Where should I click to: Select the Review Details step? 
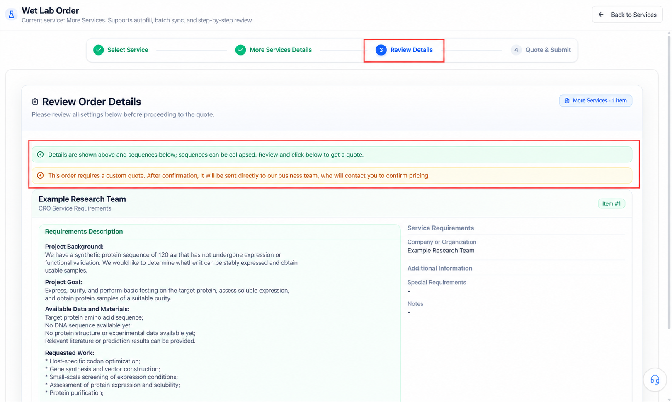pos(404,50)
